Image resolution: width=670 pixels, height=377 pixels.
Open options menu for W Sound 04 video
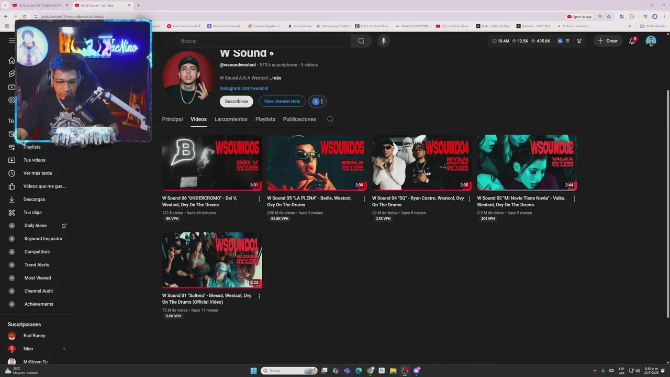point(469,199)
